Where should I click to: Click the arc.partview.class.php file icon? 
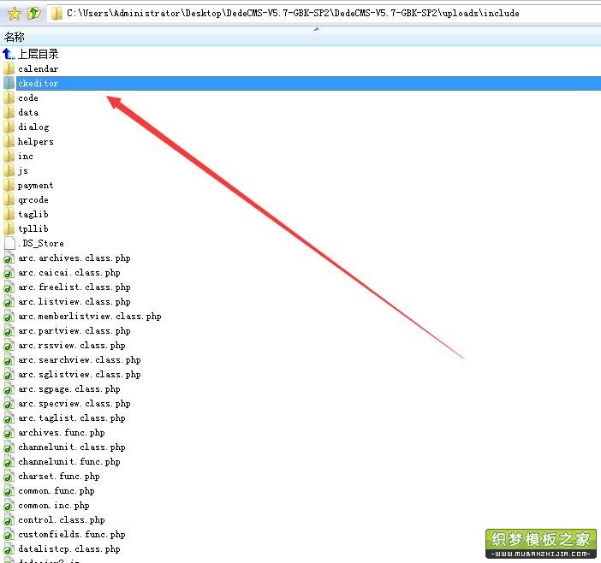pyautogui.click(x=9, y=331)
